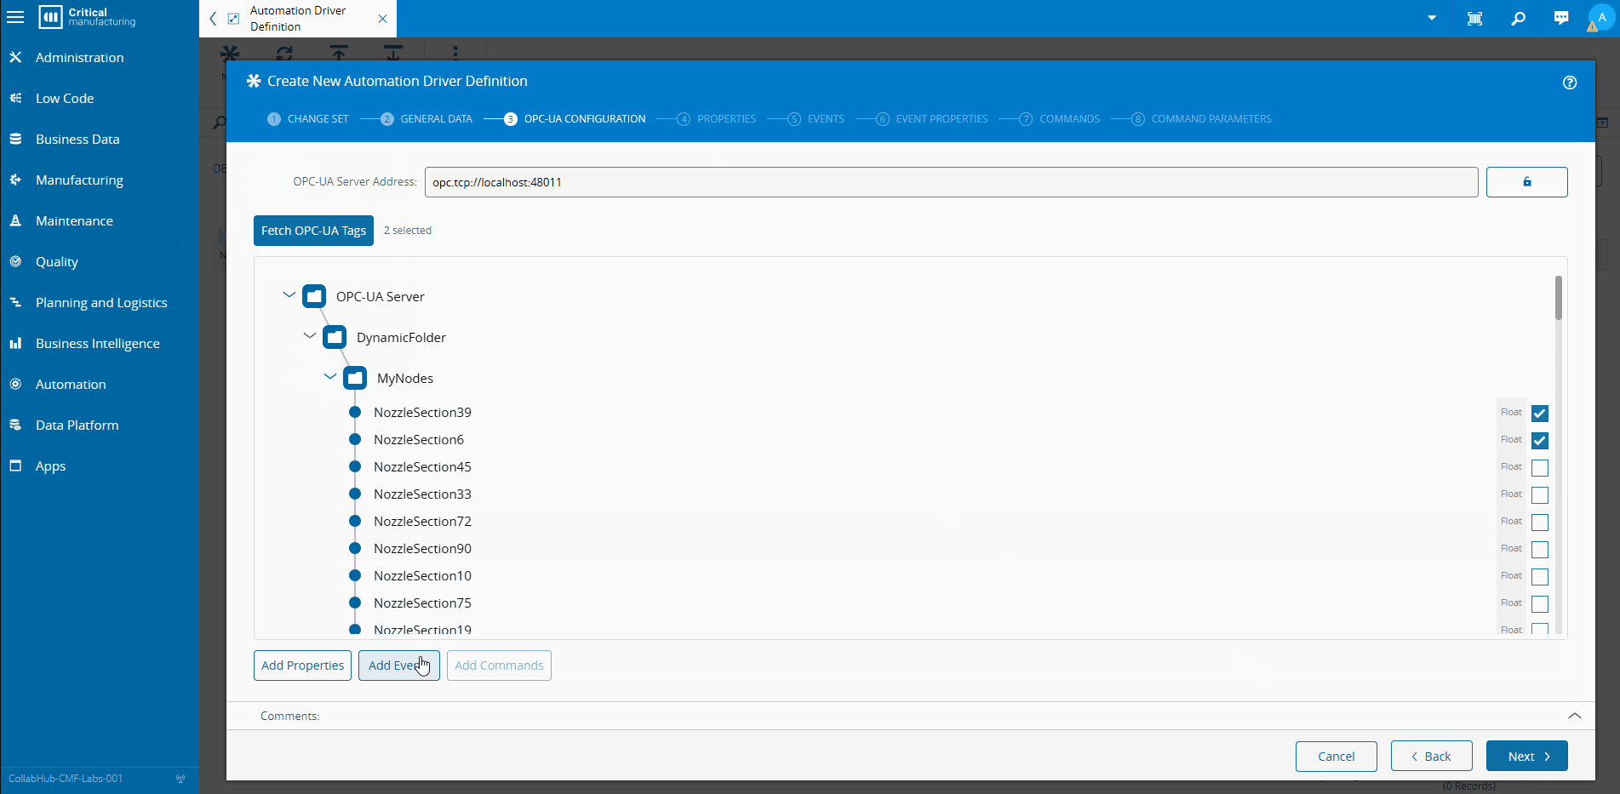
Task: Click the Data Platform icon
Action: tap(15, 425)
